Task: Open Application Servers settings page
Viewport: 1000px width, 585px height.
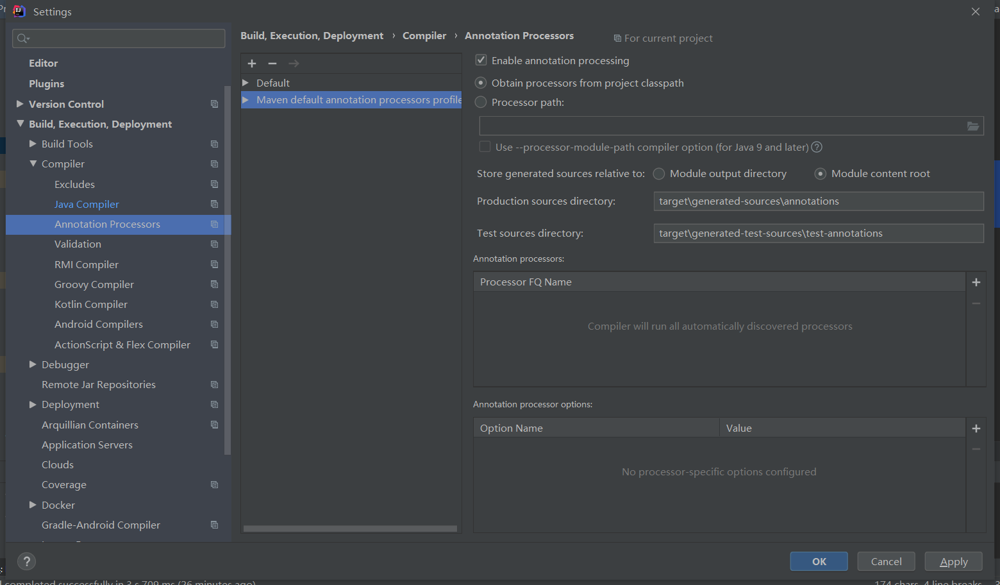Action: 87,445
